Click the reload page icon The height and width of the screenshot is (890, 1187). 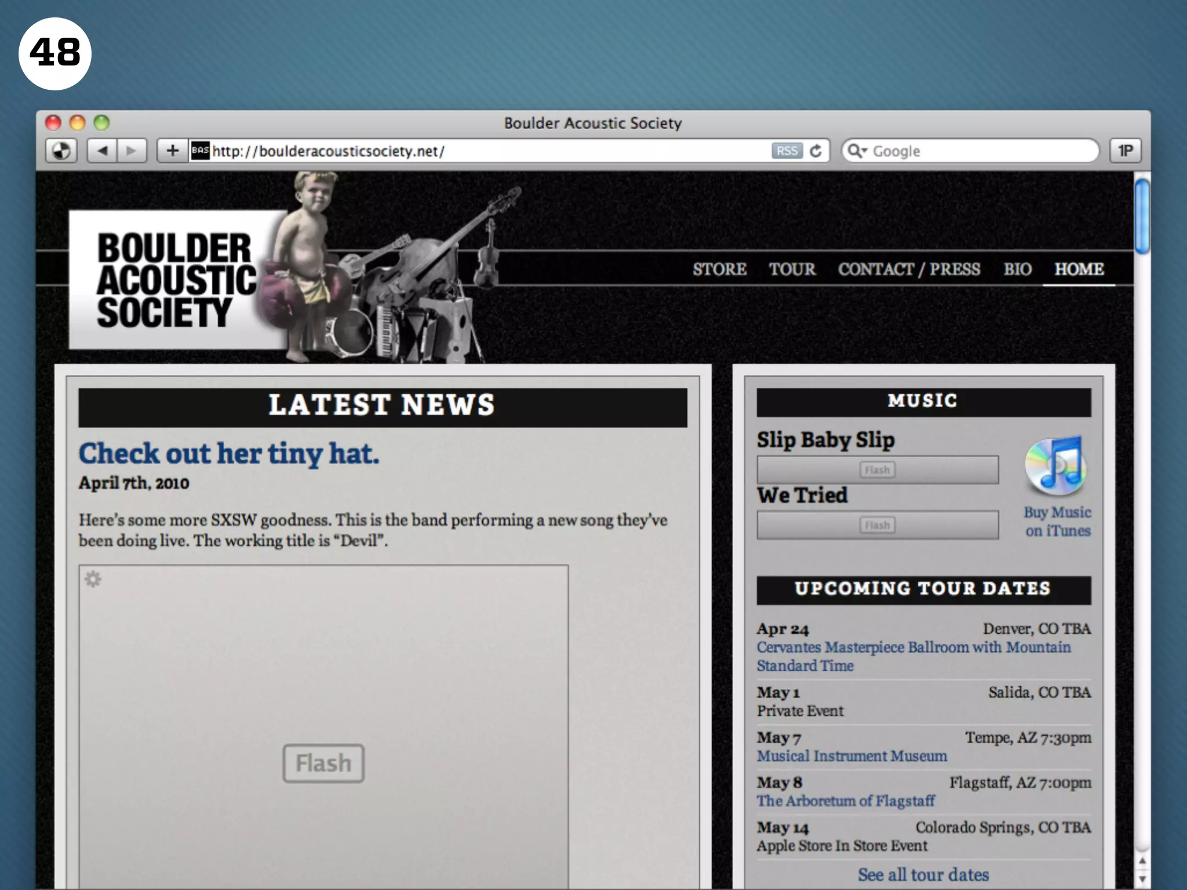(x=816, y=151)
